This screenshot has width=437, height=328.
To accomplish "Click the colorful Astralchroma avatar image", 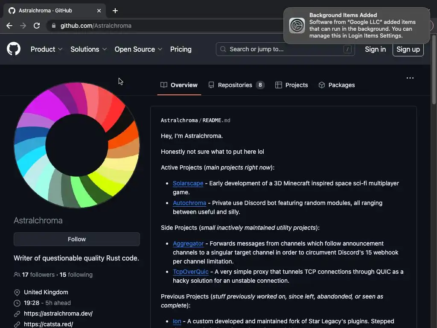I will pyautogui.click(x=77, y=145).
